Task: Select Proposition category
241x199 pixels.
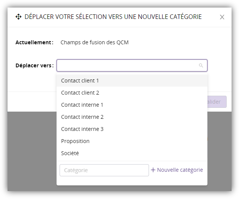Action: tap(75, 141)
